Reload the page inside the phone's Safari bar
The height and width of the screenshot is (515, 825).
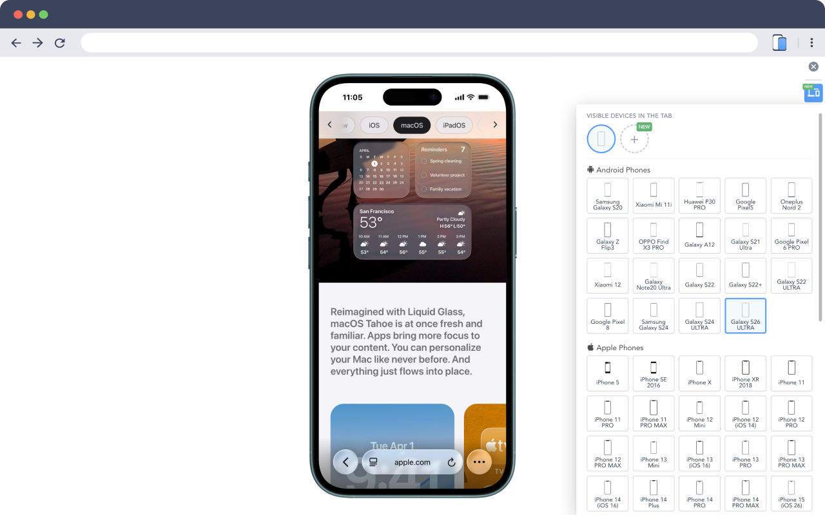pos(451,462)
